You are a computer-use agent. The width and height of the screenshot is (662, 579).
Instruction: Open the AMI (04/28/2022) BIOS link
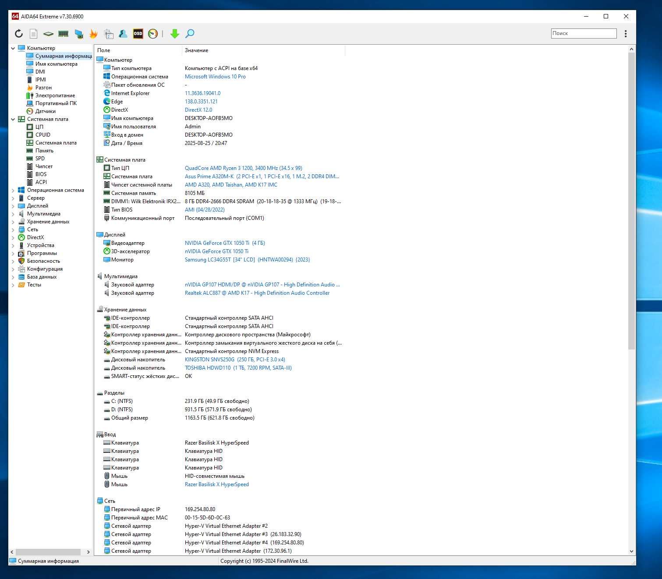click(205, 210)
